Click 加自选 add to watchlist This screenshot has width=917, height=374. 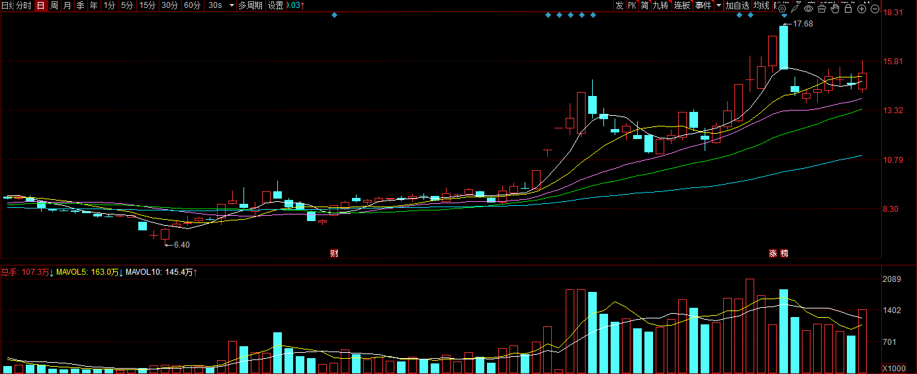tap(737, 5)
